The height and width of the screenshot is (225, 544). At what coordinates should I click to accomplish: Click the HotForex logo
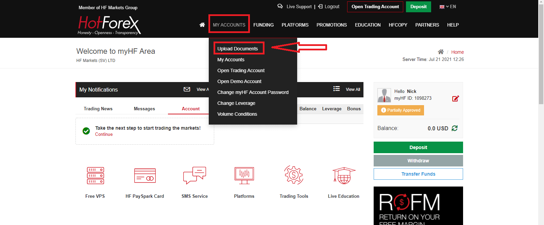(109, 25)
